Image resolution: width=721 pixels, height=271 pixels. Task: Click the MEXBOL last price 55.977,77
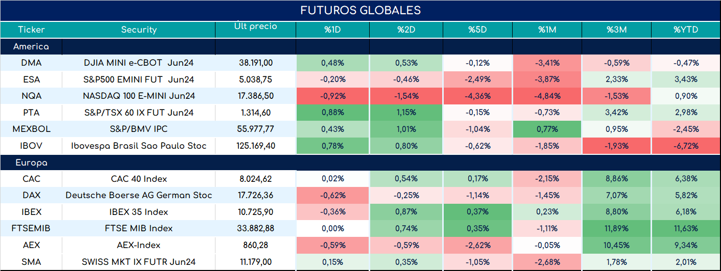pos(256,129)
